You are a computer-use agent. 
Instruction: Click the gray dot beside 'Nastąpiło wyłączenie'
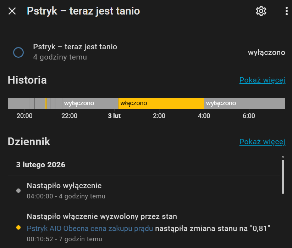[x=18, y=191]
